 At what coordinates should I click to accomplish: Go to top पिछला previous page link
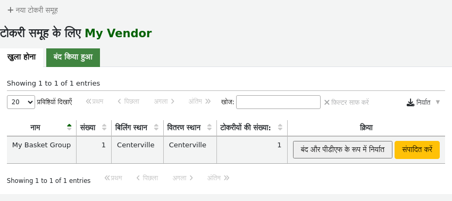coord(128,102)
